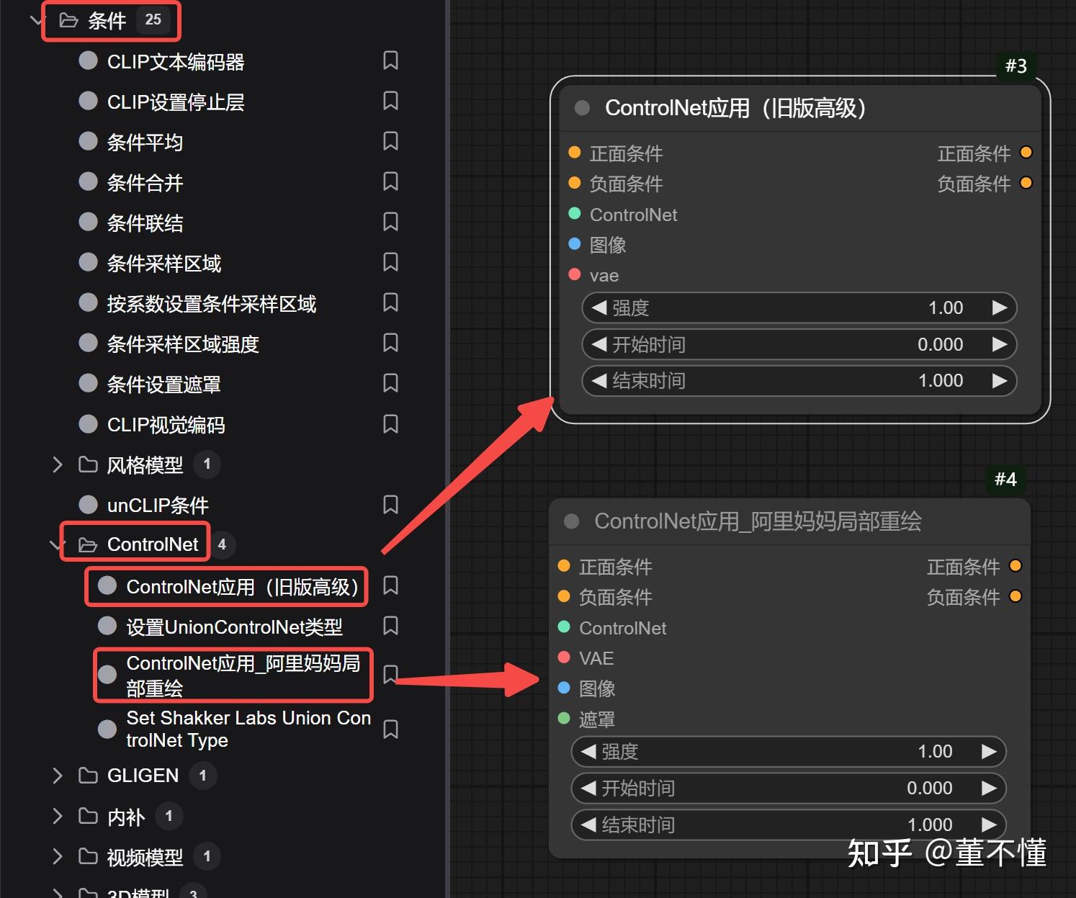Bookmark the ControlNet应用（旧版高级）node
1076x898 pixels.
(390, 586)
